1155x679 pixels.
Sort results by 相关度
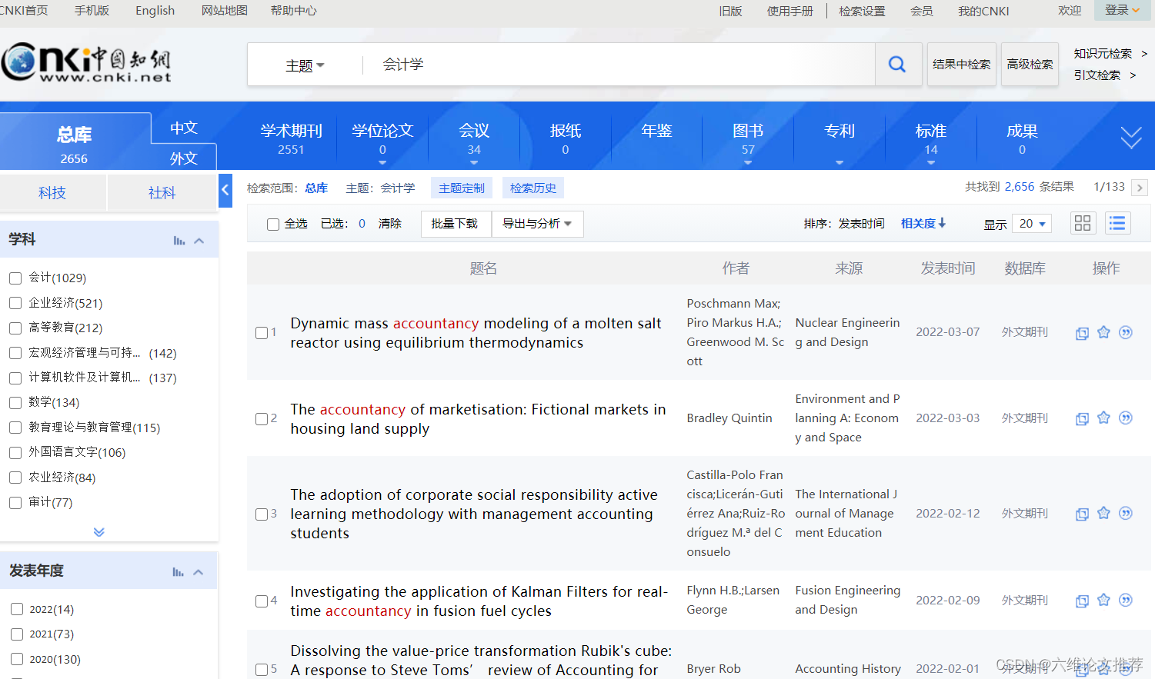coord(923,224)
